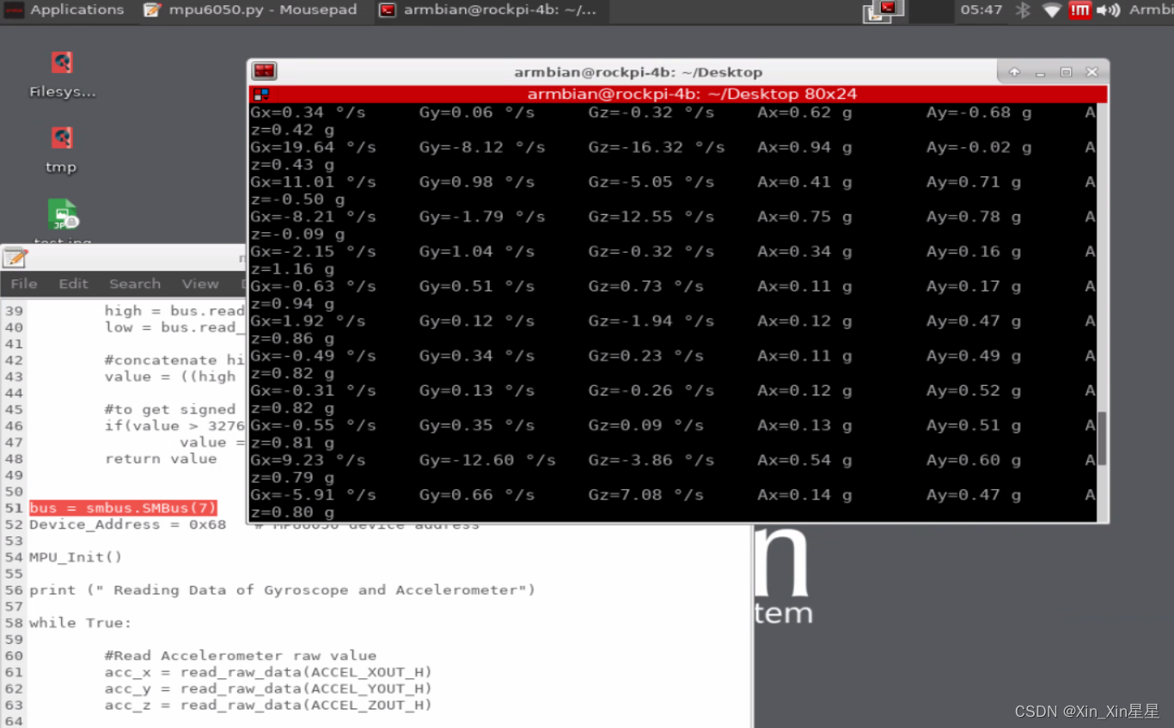Image resolution: width=1174 pixels, height=728 pixels.
Task: Toggle the stick-window pin on the terminal titlebar
Action: pyautogui.click(x=1014, y=72)
